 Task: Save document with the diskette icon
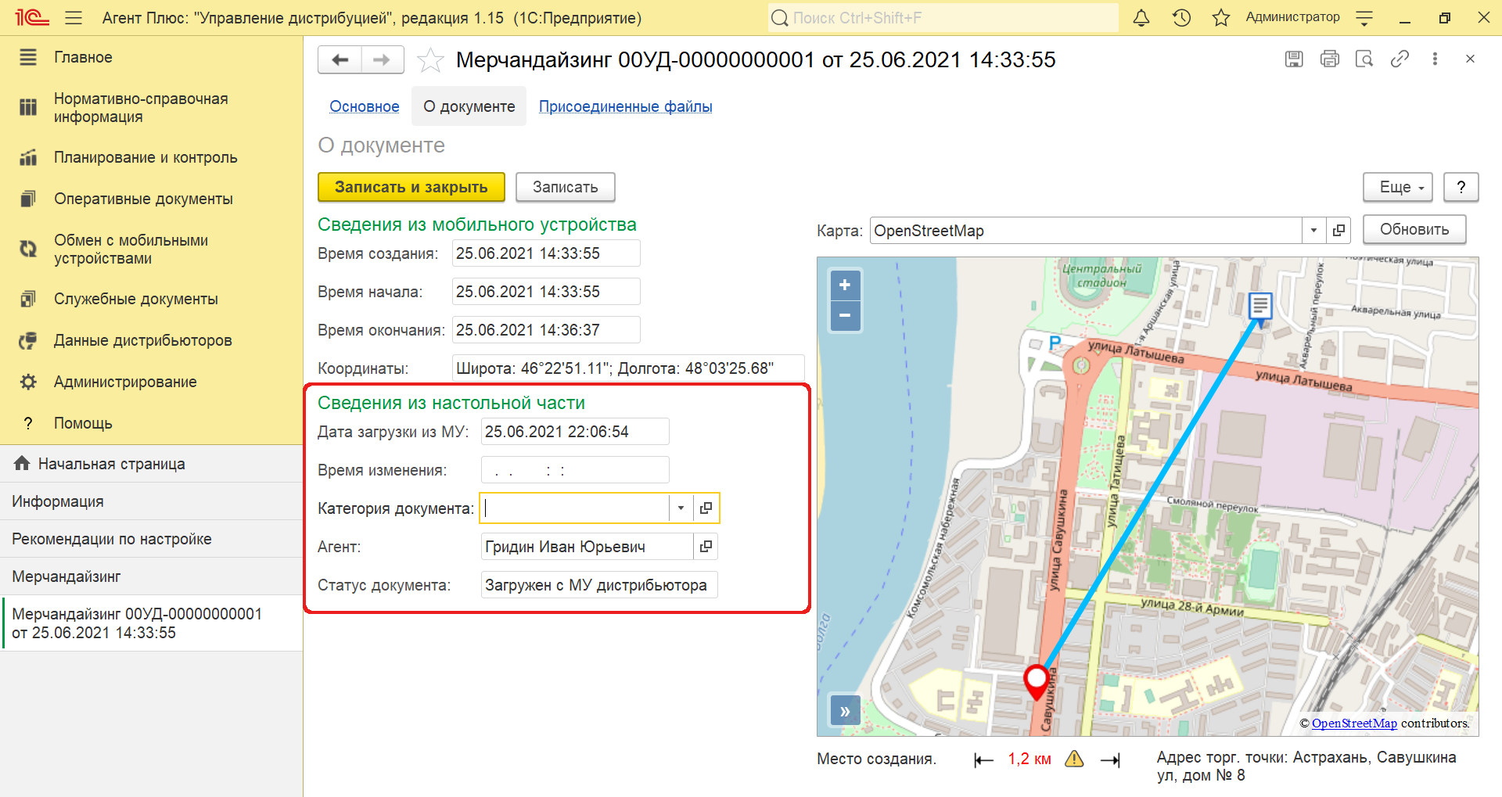(1294, 59)
